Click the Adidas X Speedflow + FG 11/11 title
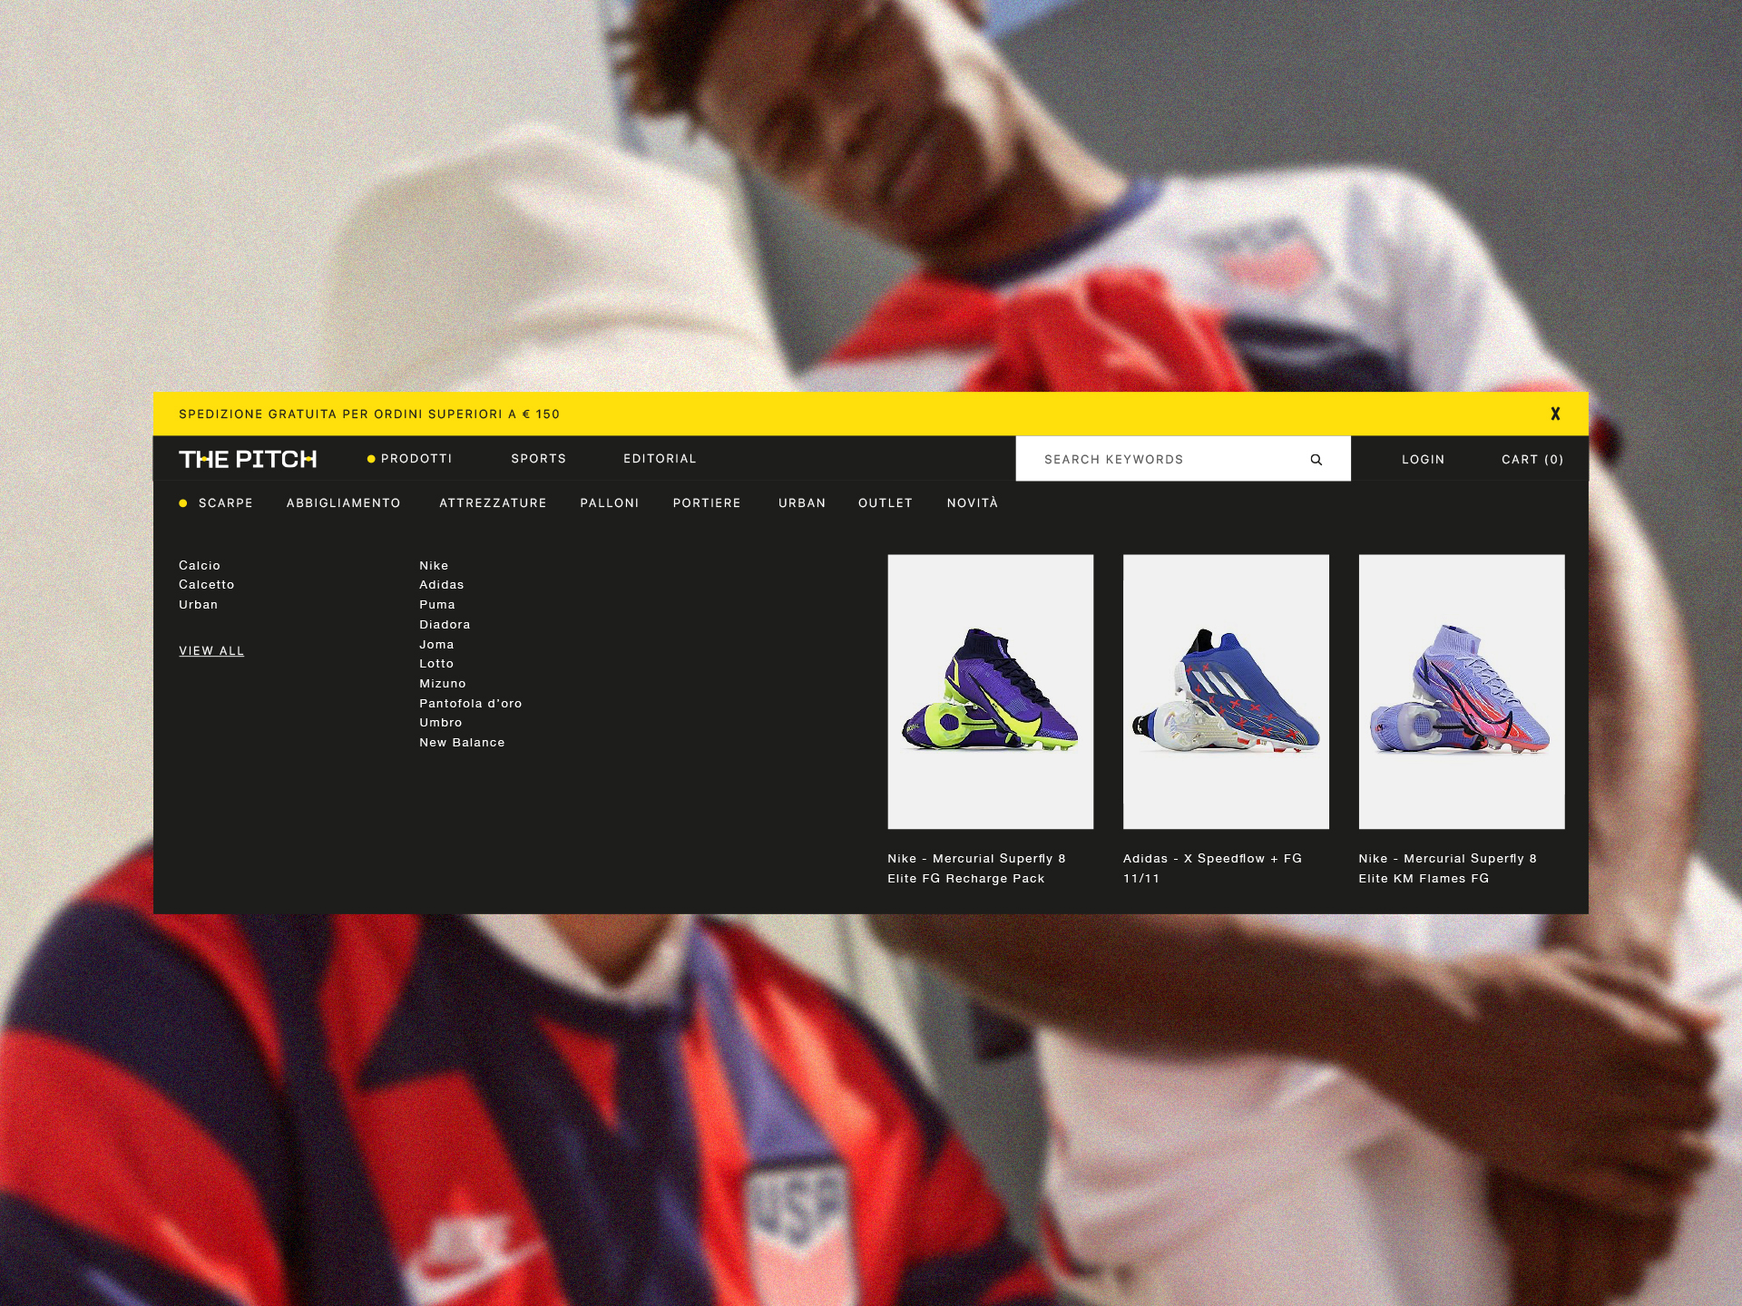 coord(1212,869)
